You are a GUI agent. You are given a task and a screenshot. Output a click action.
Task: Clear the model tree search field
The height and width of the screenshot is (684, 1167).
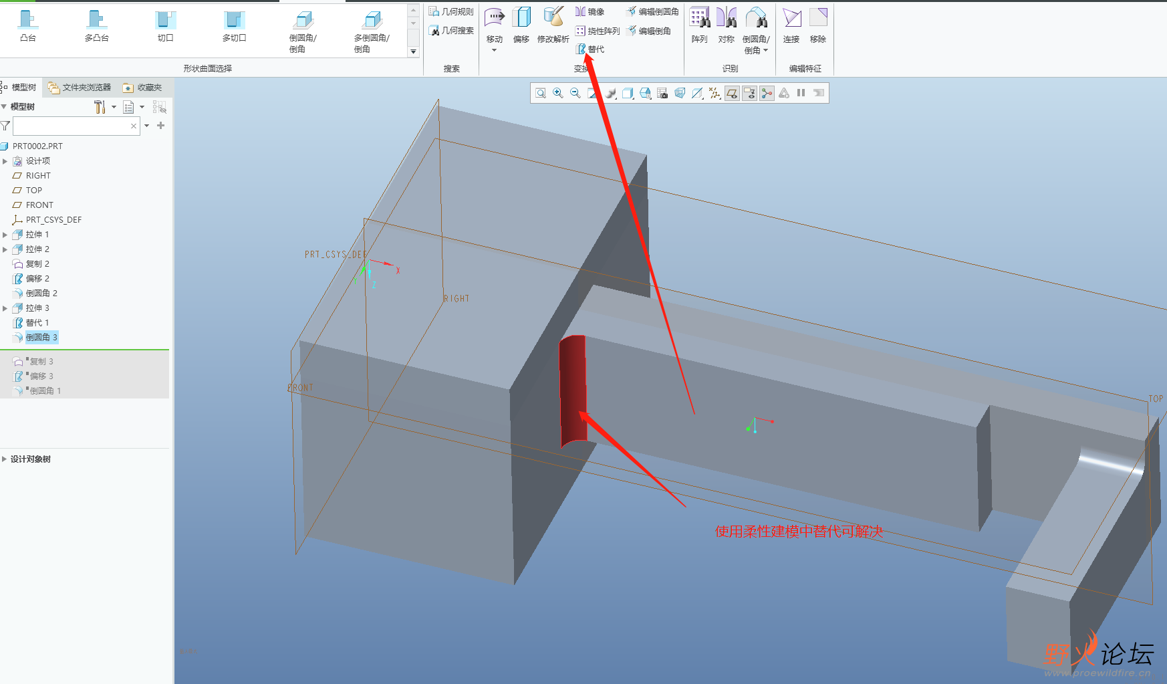click(134, 126)
